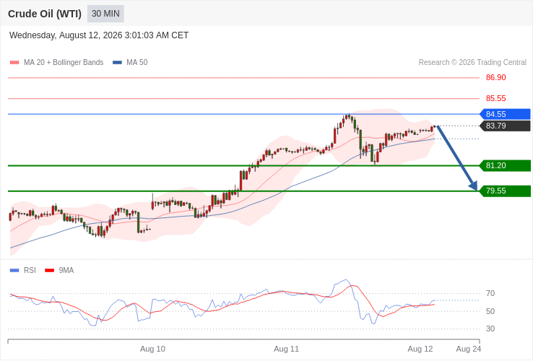The height and width of the screenshot is (361, 533).
Task: Select the 84.55 blue pivot price tag
Action: click(x=505, y=114)
